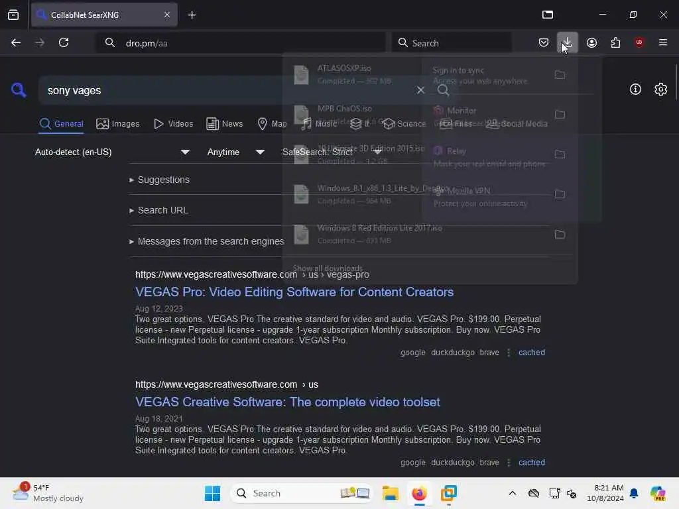Close the CollabNet SearXNG tab
The height and width of the screenshot is (509, 679).
tap(167, 15)
